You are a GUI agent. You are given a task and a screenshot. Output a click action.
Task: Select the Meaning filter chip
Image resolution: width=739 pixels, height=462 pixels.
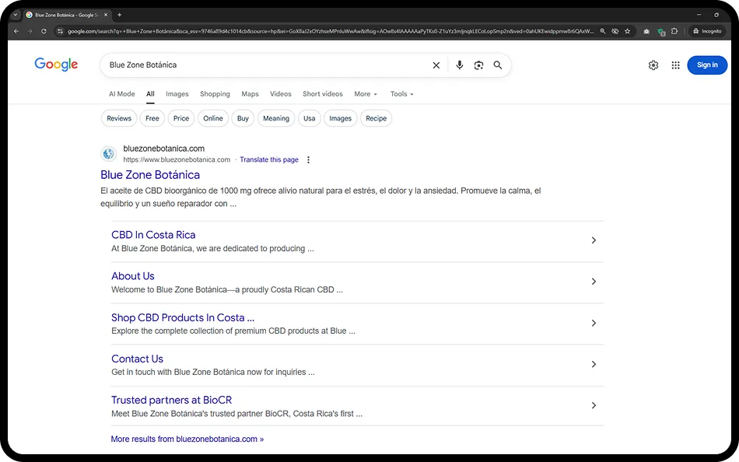point(276,118)
